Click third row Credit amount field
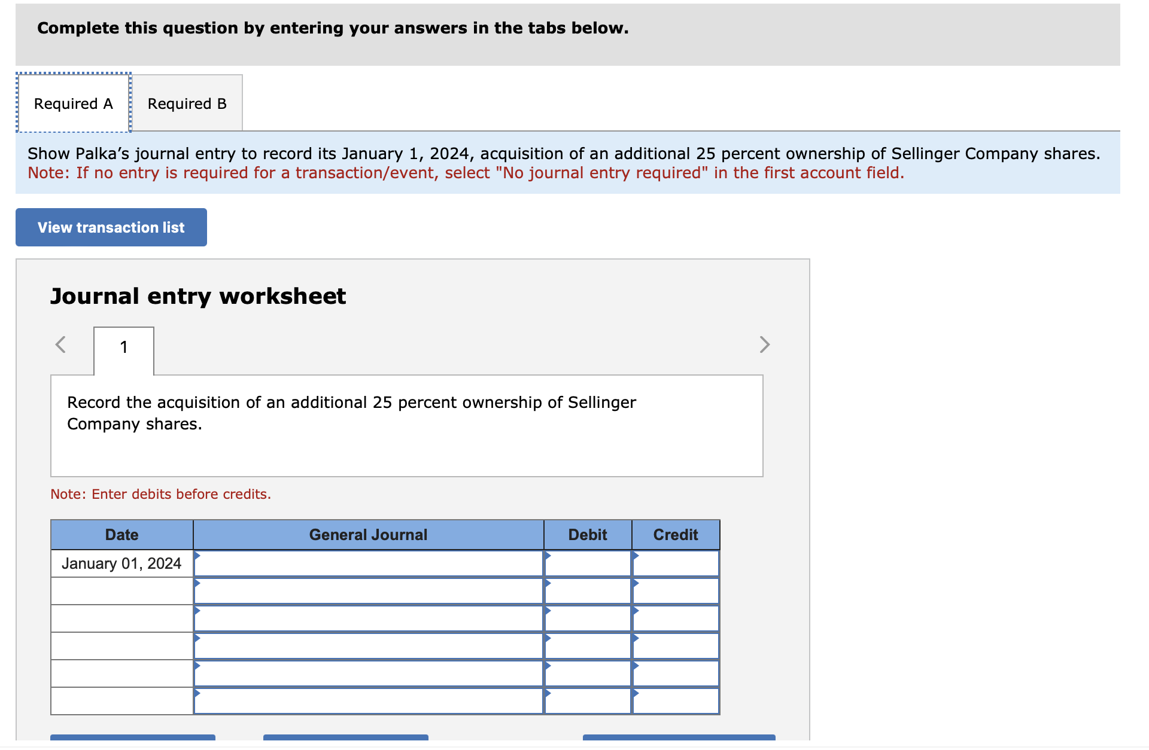 tap(676, 619)
